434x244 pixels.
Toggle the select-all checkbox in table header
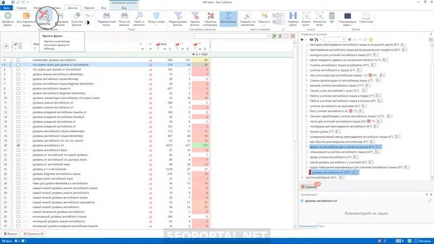(16, 44)
